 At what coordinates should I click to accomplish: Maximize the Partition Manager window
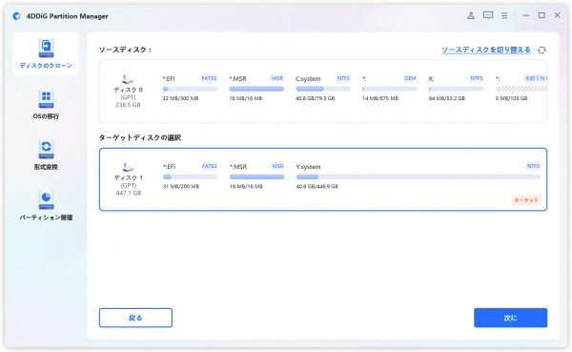coord(541,15)
